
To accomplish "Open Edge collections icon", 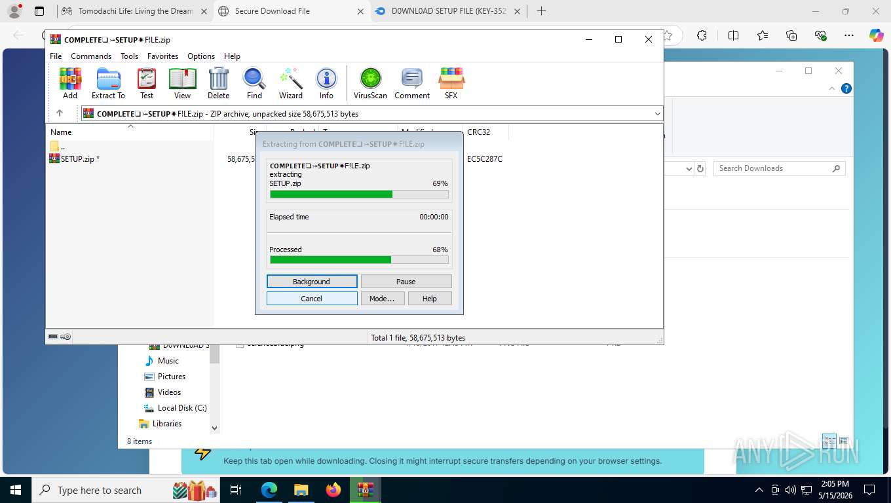I will point(791,35).
